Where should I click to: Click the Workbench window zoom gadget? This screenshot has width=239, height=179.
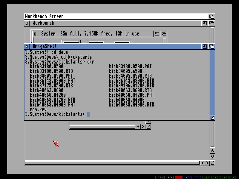tap(205, 23)
